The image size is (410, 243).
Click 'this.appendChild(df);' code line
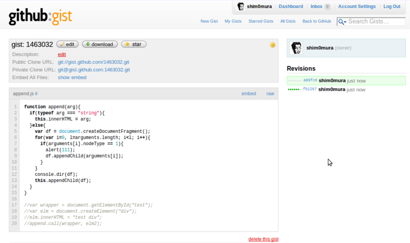pyautogui.click(x=63, y=180)
